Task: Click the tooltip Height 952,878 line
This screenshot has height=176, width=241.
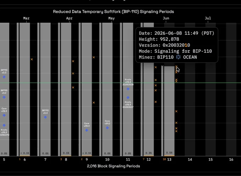Action: pyautogui.click(x=159, y=39)
